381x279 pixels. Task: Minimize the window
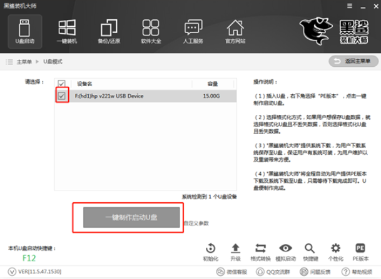tap(363, 6)
